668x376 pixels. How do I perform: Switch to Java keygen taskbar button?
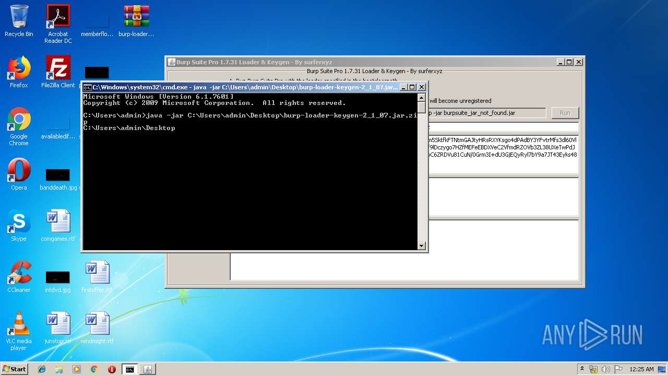[x=148, y=369]
